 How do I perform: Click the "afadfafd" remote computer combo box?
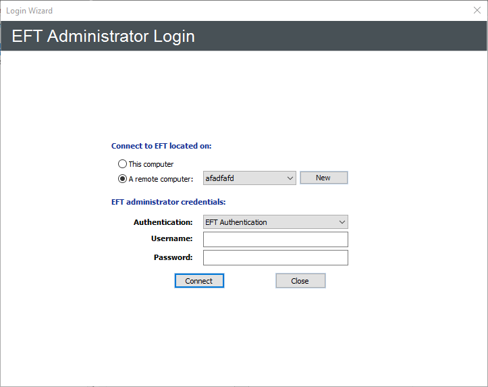pos(243,178)
